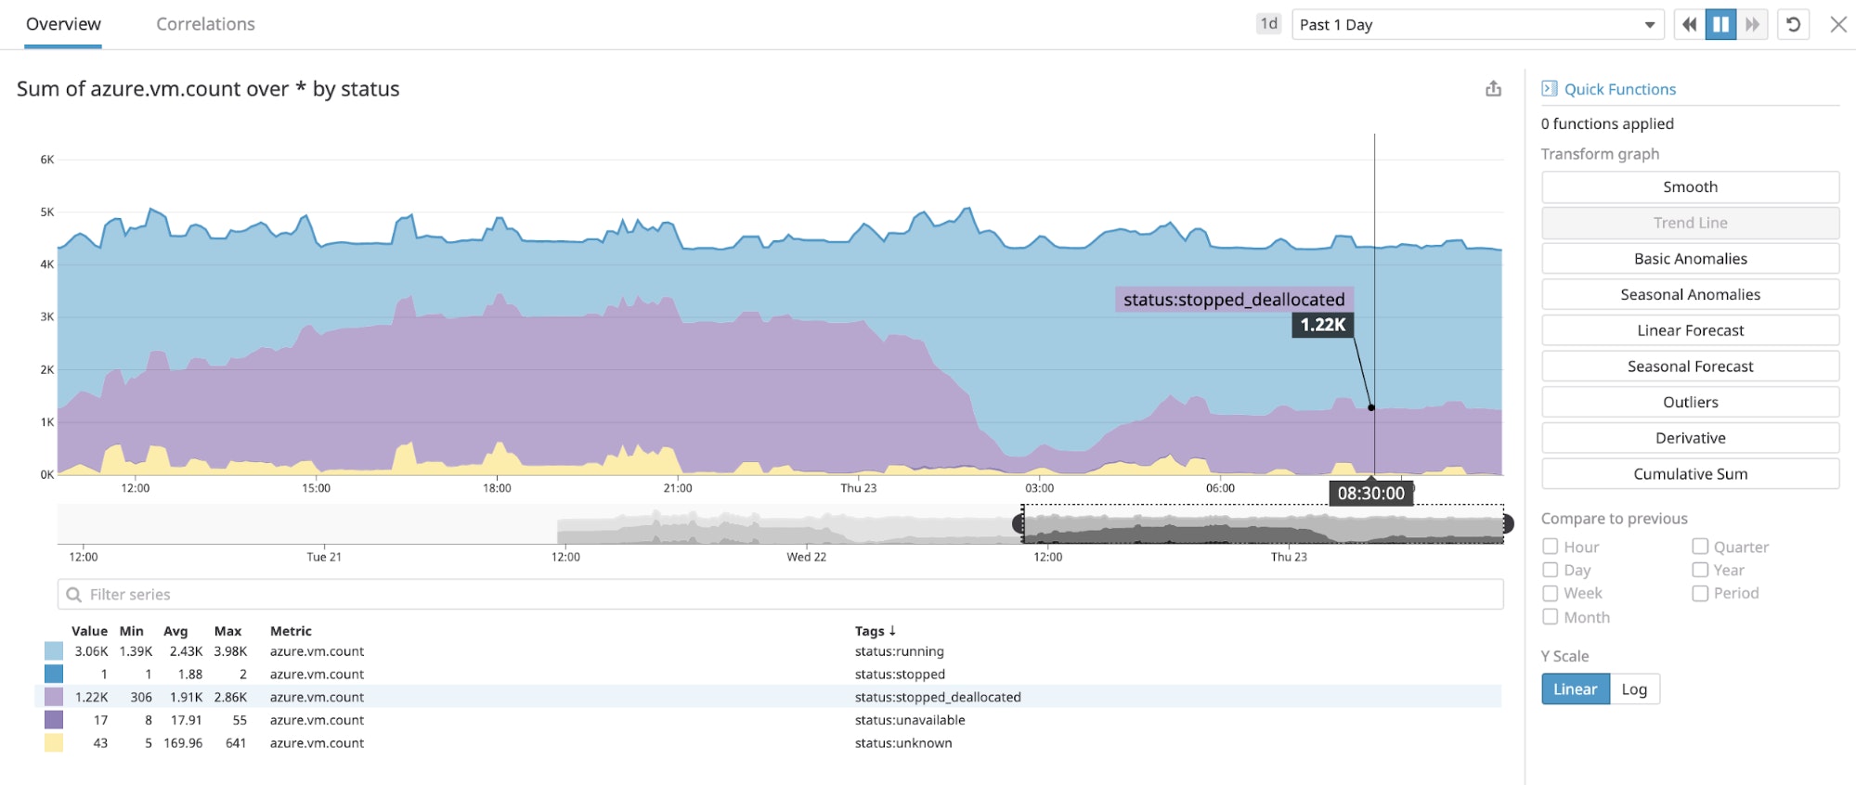The height and width of the screenshot is (785, 1856).
Task: Pause live graph updates
Action: point(1720,25)
